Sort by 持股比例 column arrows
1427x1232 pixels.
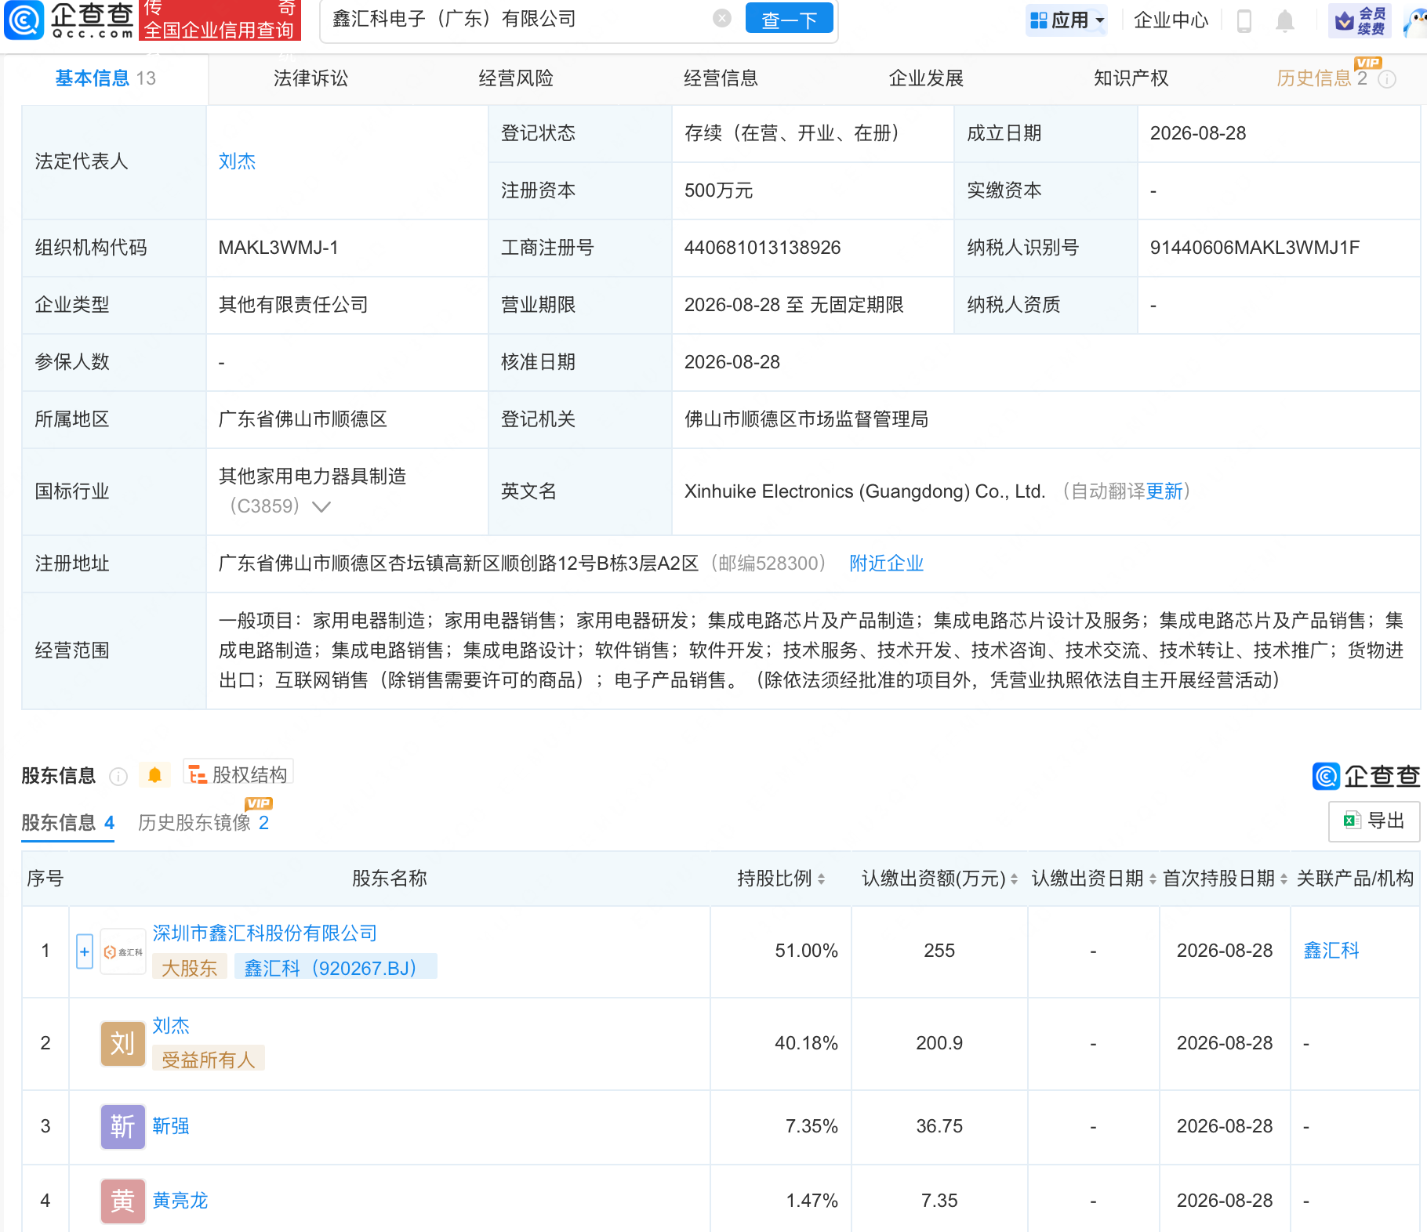coord(821,879)
